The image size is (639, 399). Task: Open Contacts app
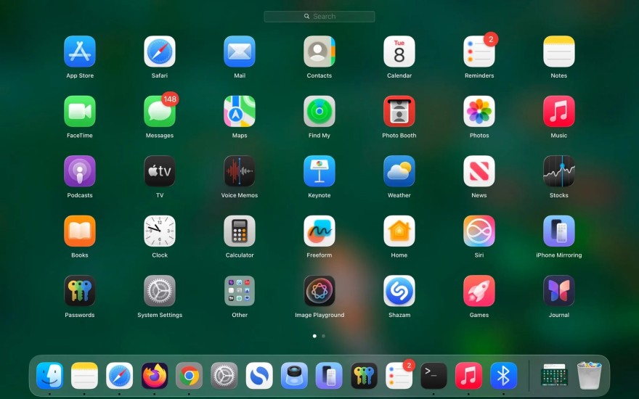pos(319,52)
